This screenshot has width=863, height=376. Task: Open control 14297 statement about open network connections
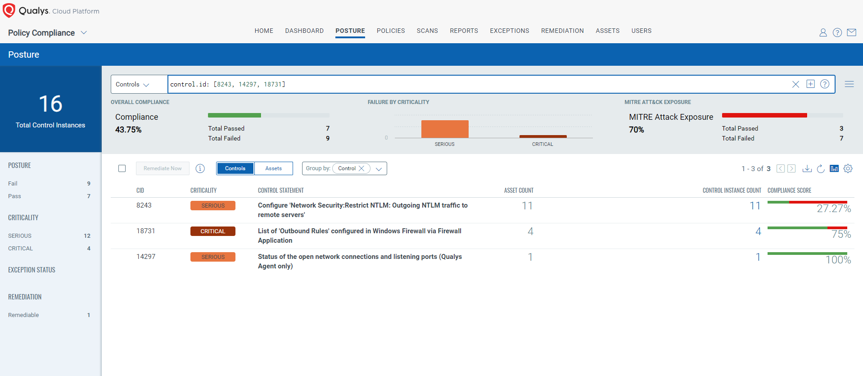point(360,261)
